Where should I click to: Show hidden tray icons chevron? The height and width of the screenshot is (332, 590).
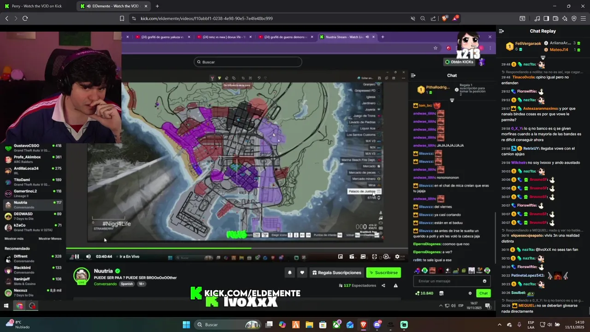500,325
